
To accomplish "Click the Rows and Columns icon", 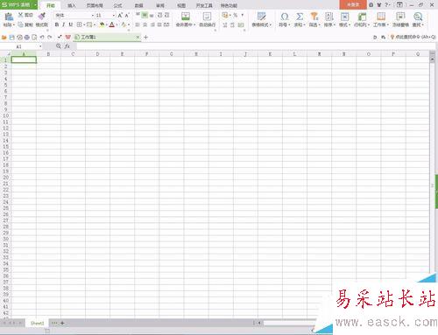I will (362, 16).
